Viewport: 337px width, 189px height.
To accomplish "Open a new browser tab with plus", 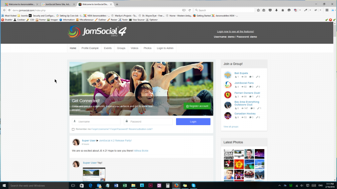I will pos(117,4).
